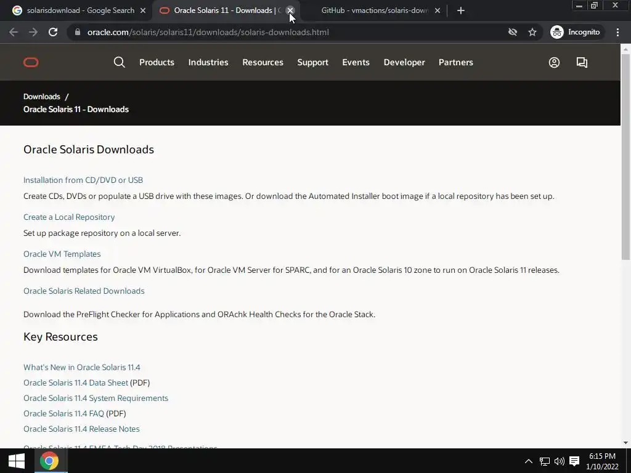The image size is (631, 473).
Task: Click the scrollbar up arrow
Action: (625, 49)
